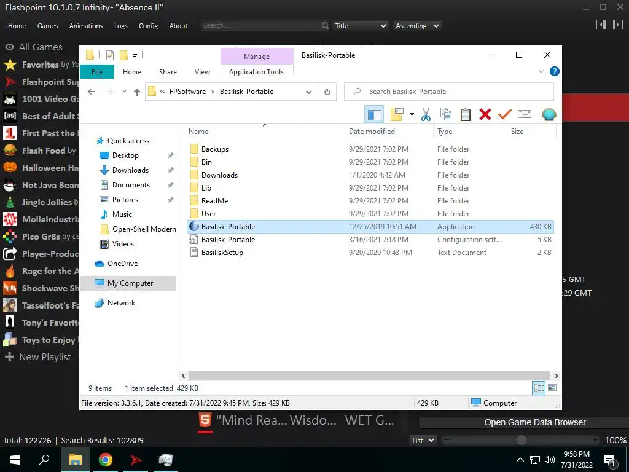Click the Paste clipboard icon in Explorer toolbar
629x472 pixels.
tap(466, 114)
